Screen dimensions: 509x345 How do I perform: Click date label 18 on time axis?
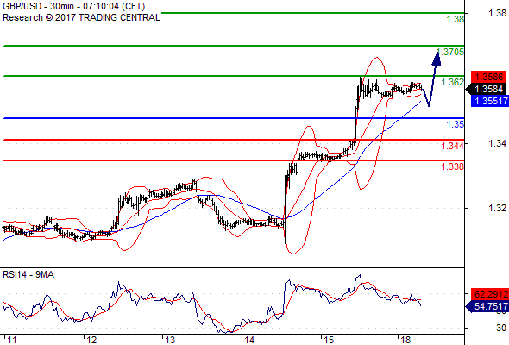tap(405, 340)
